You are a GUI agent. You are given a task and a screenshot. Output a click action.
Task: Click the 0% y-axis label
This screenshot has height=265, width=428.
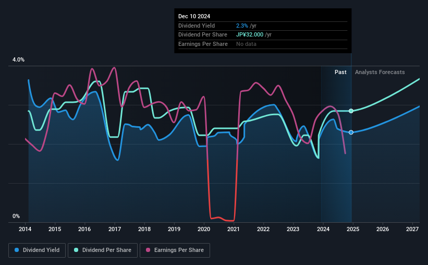coord(16,216)
